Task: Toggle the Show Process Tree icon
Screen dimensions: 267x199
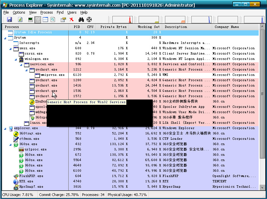Action: 38,19
